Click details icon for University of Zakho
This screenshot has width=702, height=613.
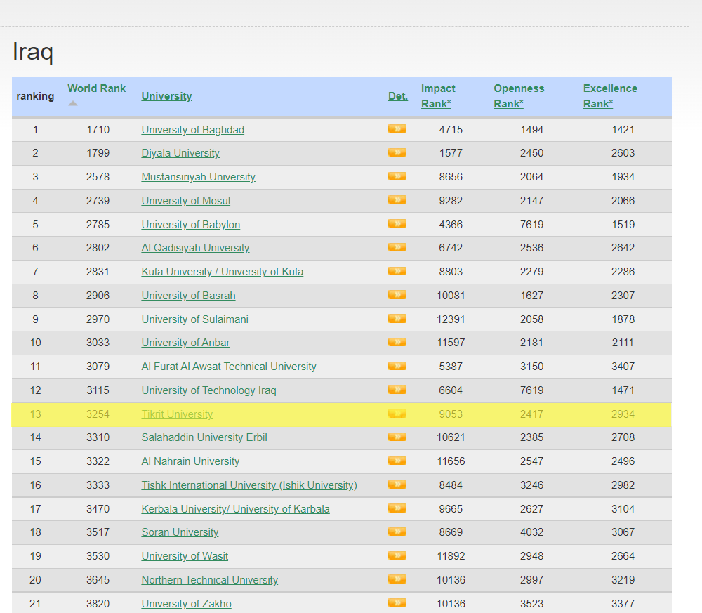click(397, 602)
